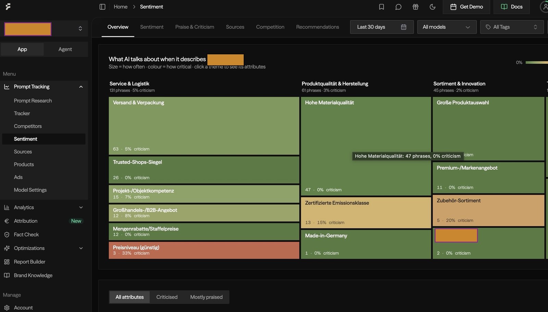Viewport: 548px width, 312px height.
Task: Filter by Mostly praised attributes
Action: [x=206, y=297]
